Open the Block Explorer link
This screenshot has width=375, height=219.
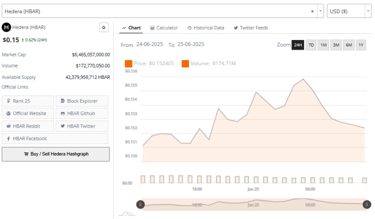coord(82,101)
